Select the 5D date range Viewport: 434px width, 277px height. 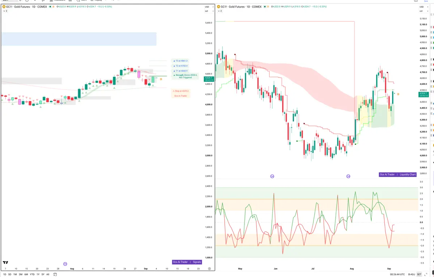pyautogui.click(x=9, y=274)
